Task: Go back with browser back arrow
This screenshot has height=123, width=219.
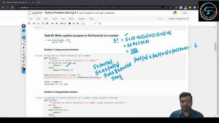Action: 3,8
